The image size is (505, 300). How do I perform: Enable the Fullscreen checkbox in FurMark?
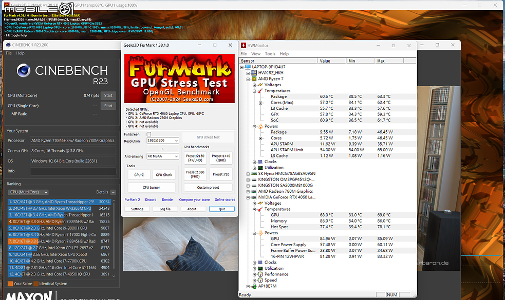[x=149, y=134]
